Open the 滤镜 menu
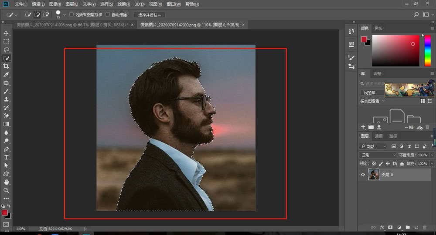 123,4
